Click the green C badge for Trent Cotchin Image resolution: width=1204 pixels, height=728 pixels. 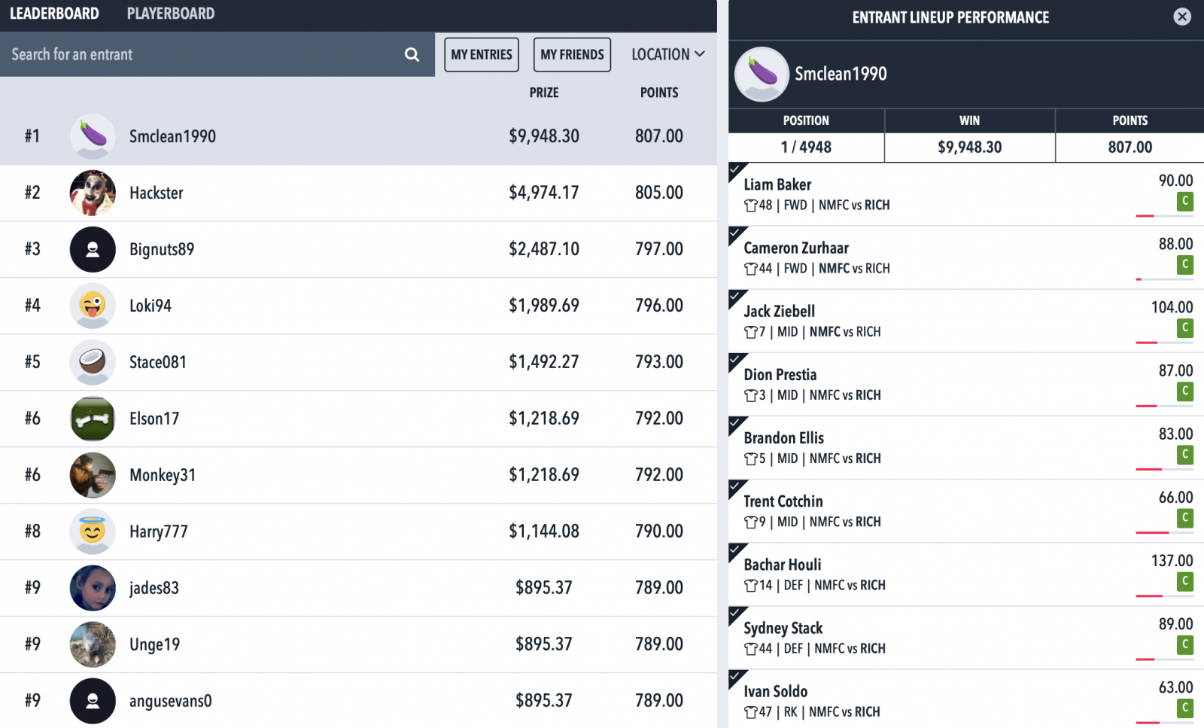(1185, 517)
